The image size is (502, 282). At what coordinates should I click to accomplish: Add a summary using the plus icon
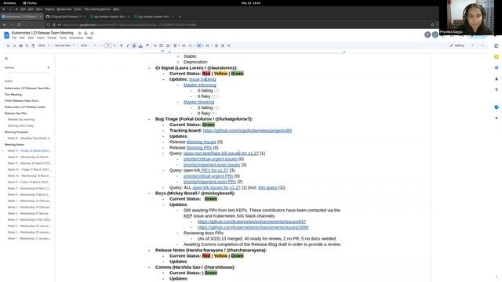[x=49, y=68]
